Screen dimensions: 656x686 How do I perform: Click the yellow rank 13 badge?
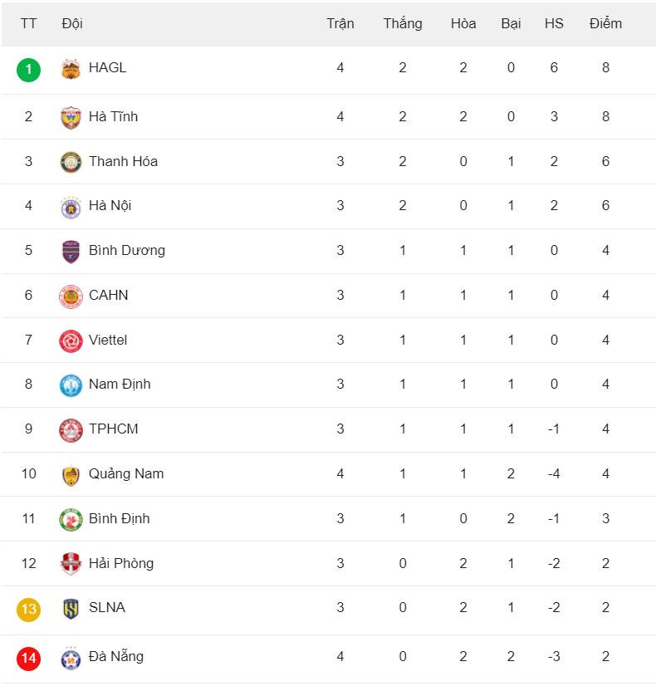click(28, 609)
